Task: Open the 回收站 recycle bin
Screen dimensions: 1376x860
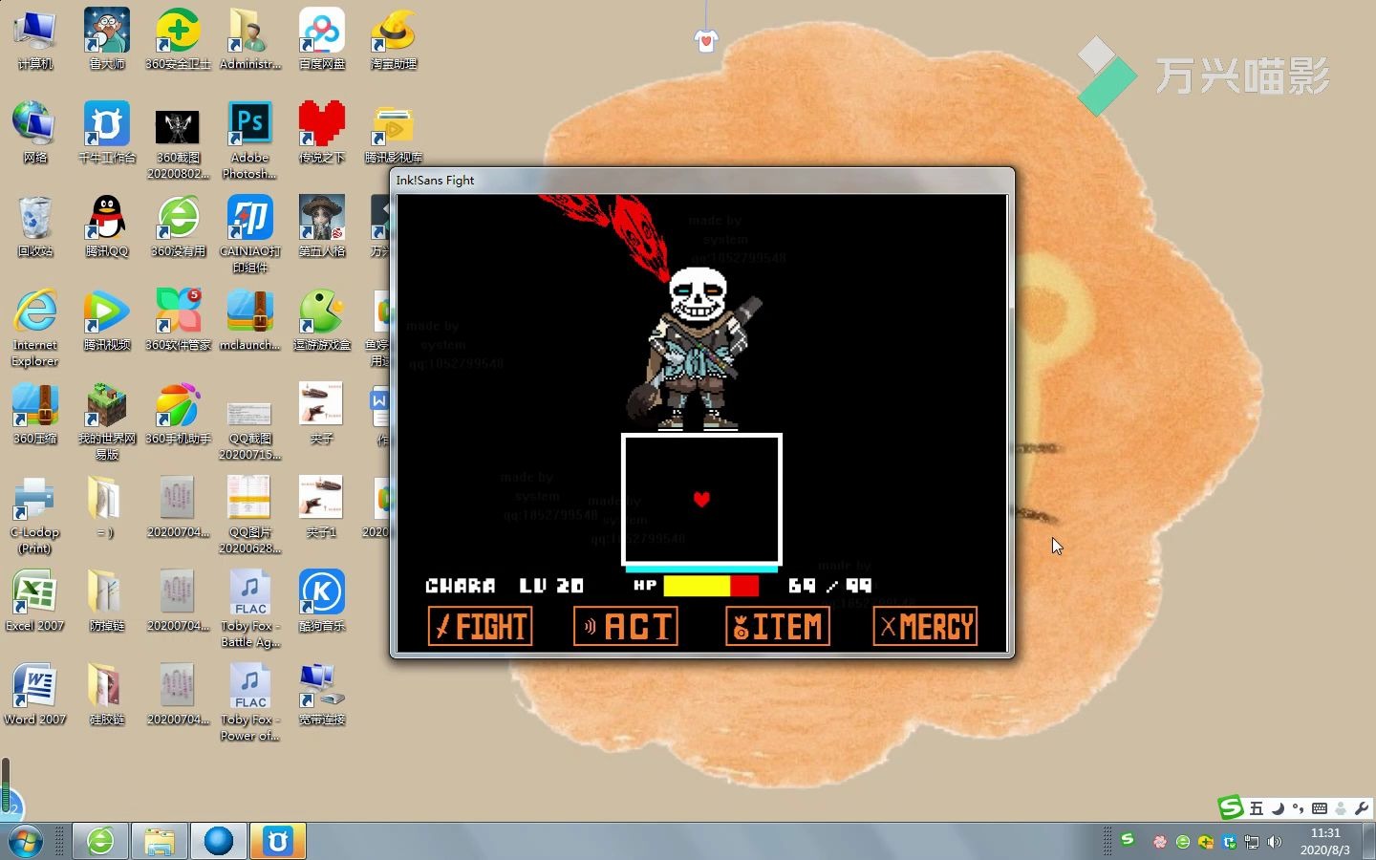Action: (x=35, y=227)
